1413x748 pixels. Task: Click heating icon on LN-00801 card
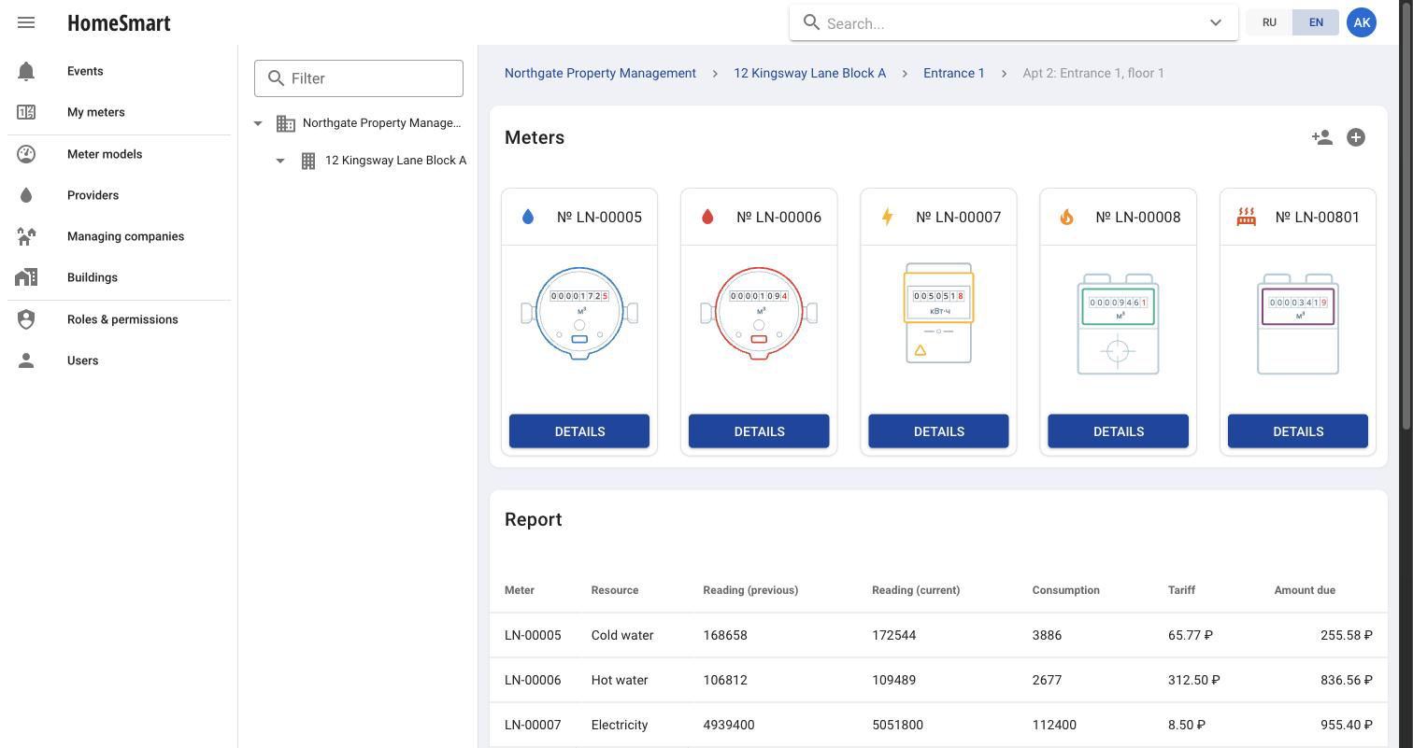[x=1246, y=217]
